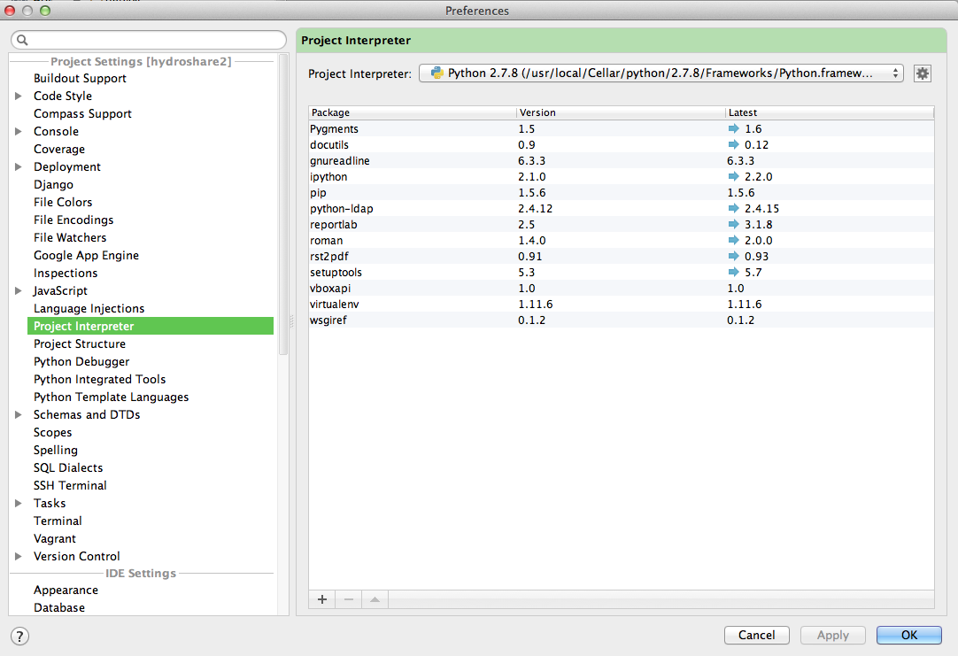This screenshot has width=958, height=656.
Task: Click the settings tree scrollbar
Action: click(x=282, y=205)
